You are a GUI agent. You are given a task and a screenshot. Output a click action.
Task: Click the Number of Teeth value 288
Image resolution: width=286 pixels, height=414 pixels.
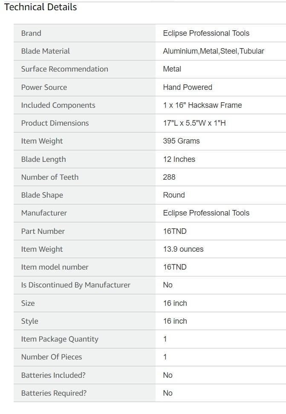coord(169,177)
